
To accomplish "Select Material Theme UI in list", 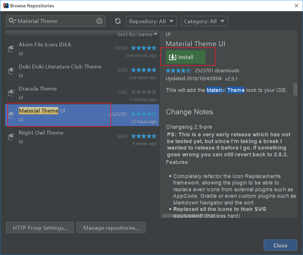I will coord(82,115).
